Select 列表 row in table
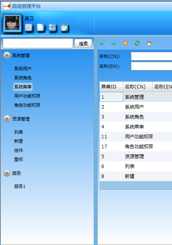Image resolution: width=172 pixels, height=245 pixels. (x=136, y=166)
